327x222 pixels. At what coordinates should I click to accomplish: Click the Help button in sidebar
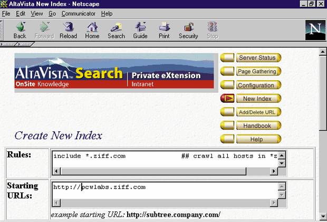pos(256,140)
